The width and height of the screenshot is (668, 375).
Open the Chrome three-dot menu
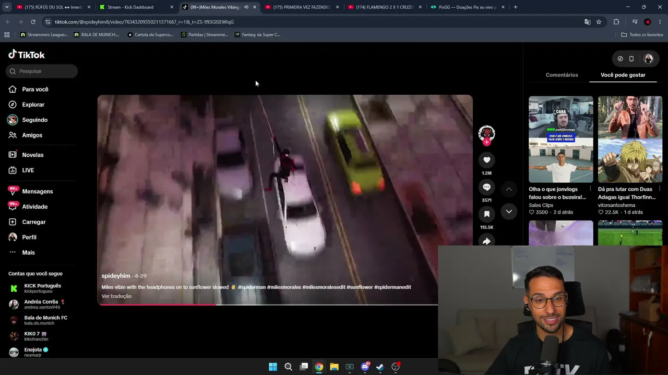pyautogui.click(x=660, y=22)
